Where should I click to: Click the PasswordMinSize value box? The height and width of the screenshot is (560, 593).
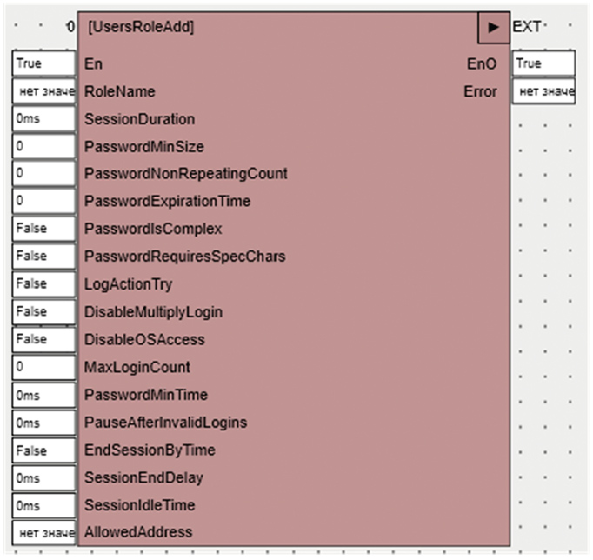click(44, 146)
